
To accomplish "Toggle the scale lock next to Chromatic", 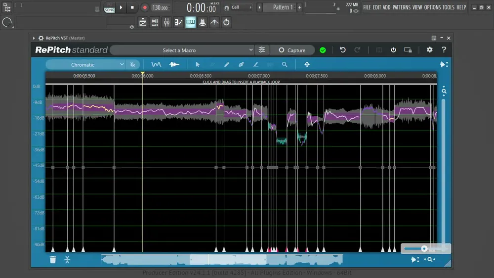I will click(x=133, y=64).
